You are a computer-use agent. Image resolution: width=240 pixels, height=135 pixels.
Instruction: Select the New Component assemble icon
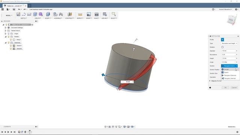(55, 14)
